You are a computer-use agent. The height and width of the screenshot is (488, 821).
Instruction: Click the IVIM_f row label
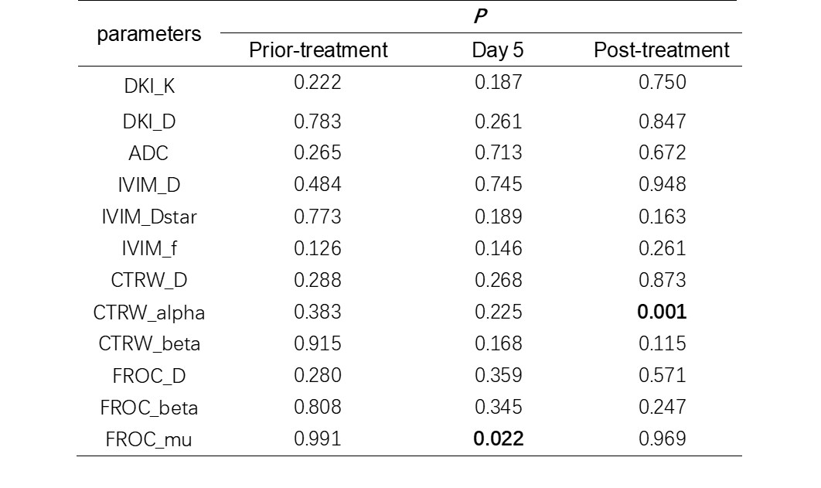point(149,249)
